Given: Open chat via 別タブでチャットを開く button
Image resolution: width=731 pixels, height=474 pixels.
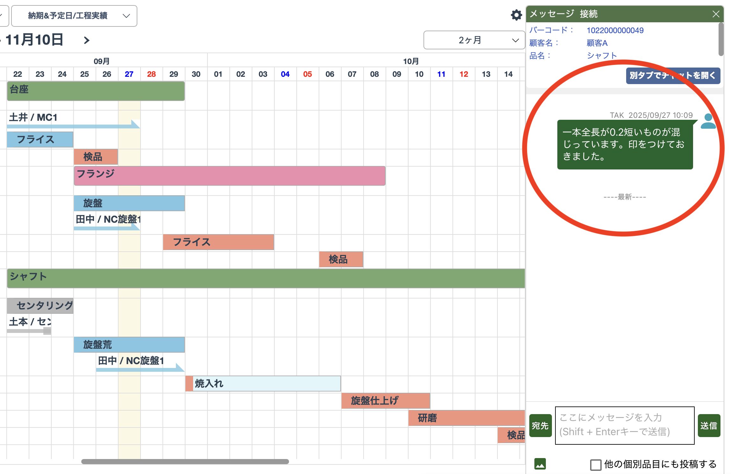Looking at the screenshot, I should pyautogui.click(x=672, y=76).
